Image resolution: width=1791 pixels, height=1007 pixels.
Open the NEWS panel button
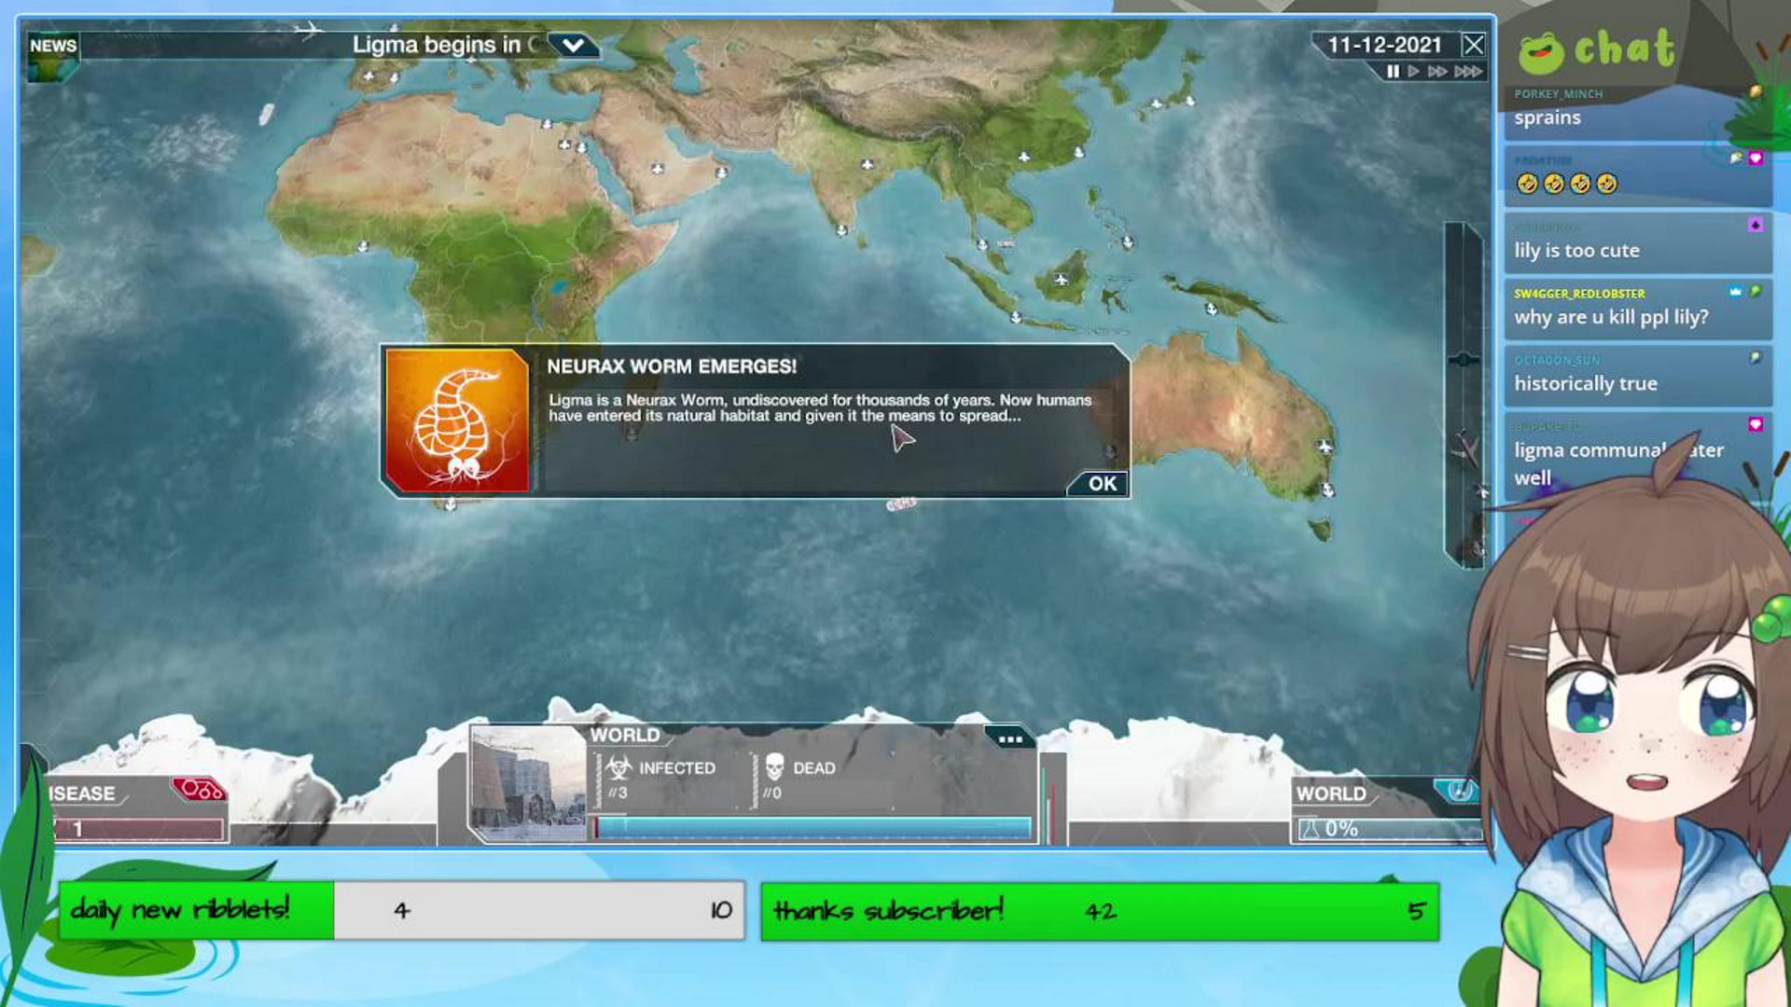tap(53, 46)
